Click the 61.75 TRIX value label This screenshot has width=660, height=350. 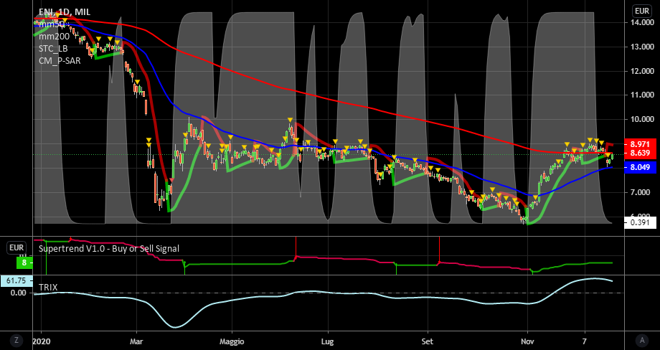coord(16,281)
